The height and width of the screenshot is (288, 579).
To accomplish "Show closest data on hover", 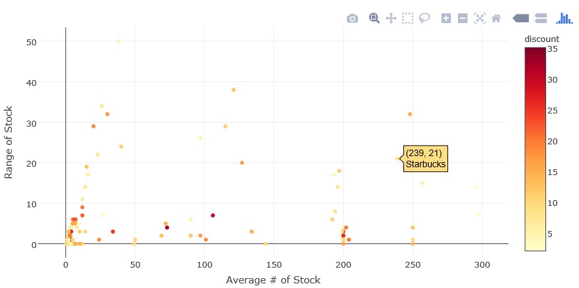I will [520, 18].
